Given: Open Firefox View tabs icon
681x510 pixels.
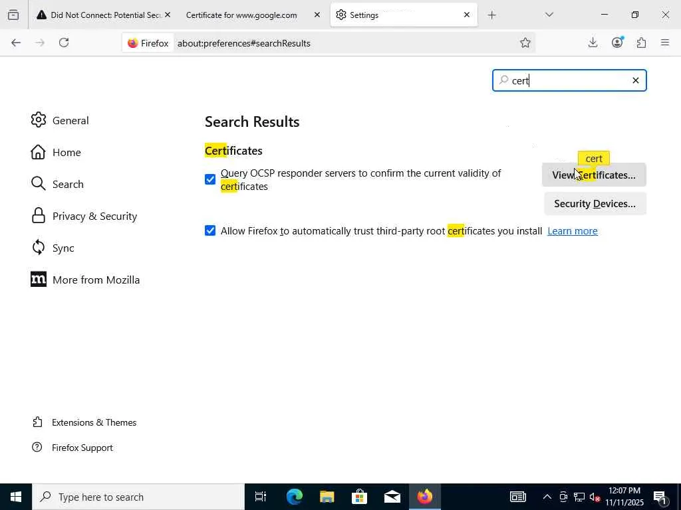Looking at the screenshot, I should (x=13, y=15).
